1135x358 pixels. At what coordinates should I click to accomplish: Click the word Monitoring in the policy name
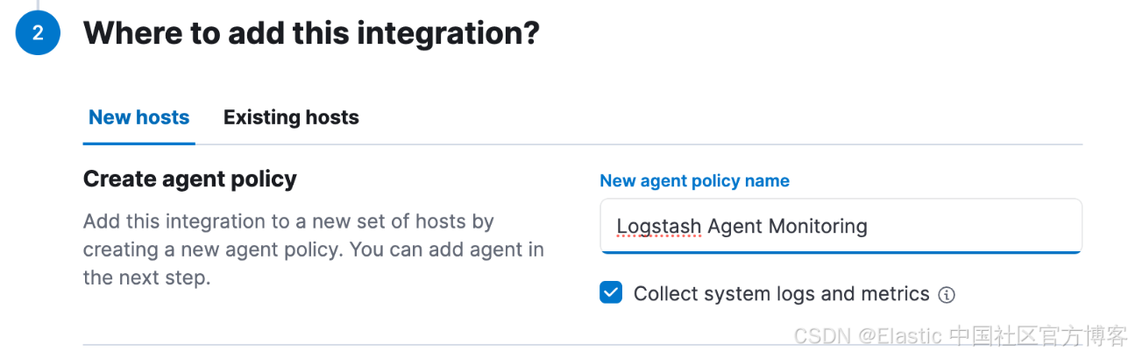tap(817, 227)
